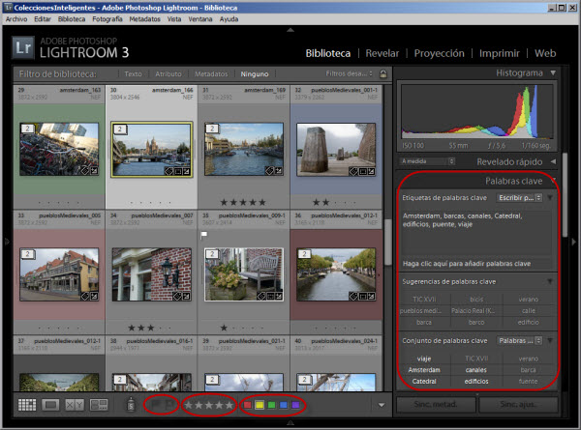Collapse Sugerencias de palabras clave section
The image size is (581, 430).
(550, 282)
